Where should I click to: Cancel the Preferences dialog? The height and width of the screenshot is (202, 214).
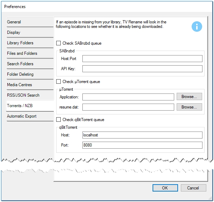coord(193,188)
